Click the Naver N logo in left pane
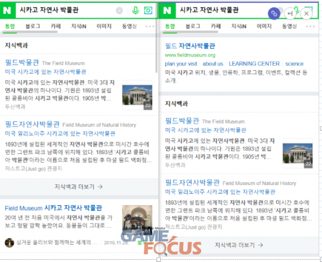Viewport: 322px width, 262px height. point(7,10)
